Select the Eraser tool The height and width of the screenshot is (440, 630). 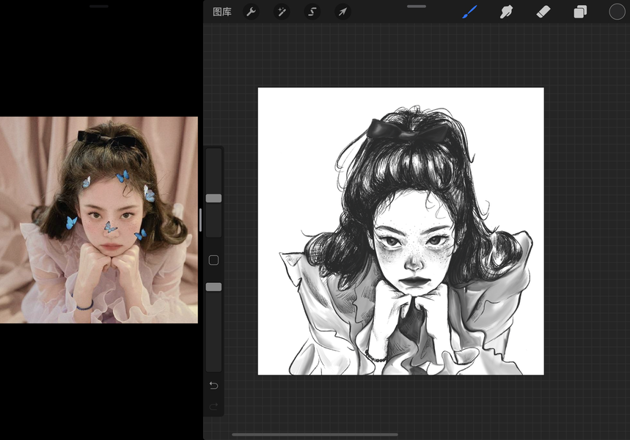point(543,12)
